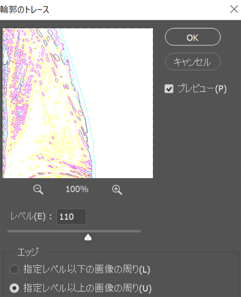
Task: Click the left end of level slider track
Action: point(8,231)
